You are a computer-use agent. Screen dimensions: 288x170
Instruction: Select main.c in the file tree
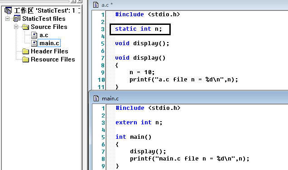point(49,43)
